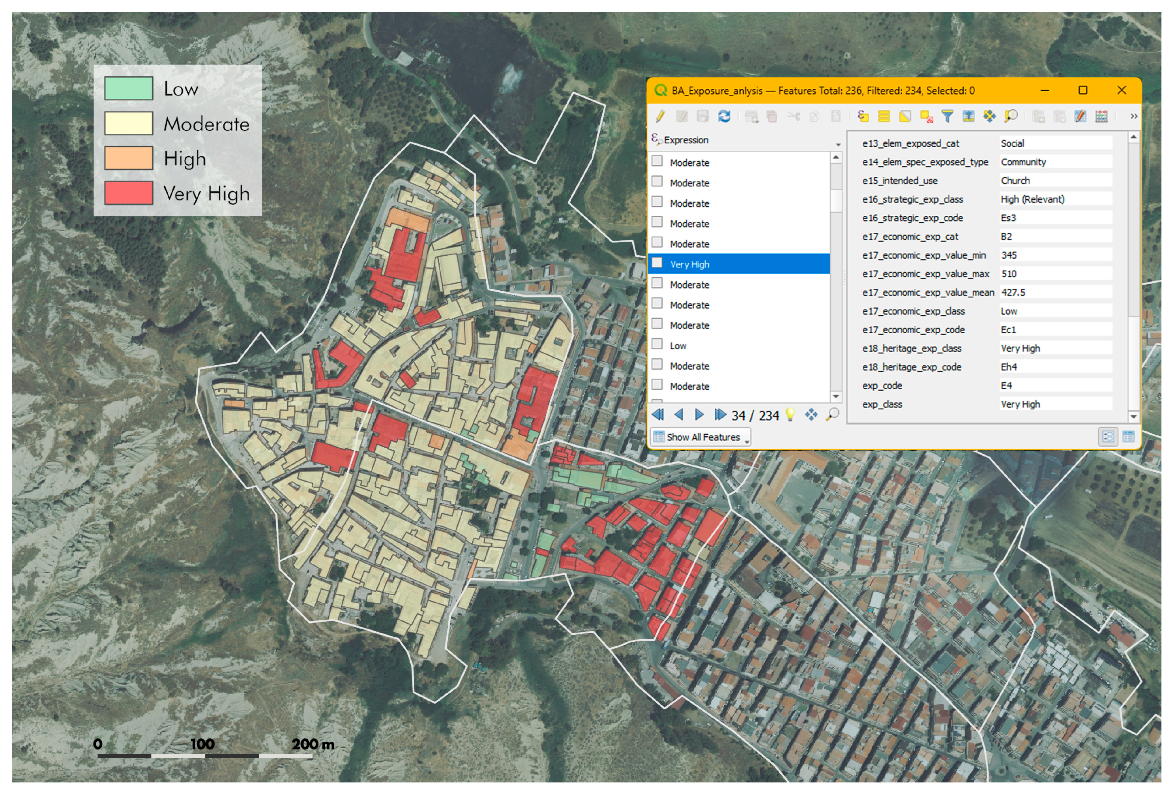The width and height of the screenshot is (1174, 798).
Task: Check the first Moderate row checkbox
Action: click(x=657, y=161)
